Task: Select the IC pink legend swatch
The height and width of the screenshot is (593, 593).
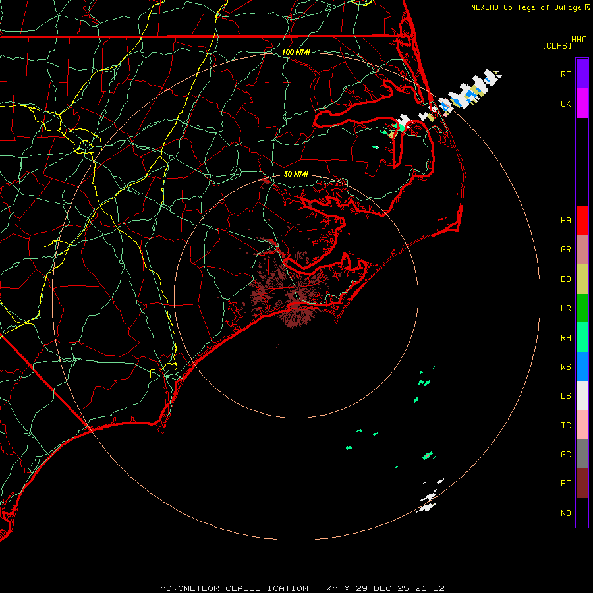Action: (582, 425)
